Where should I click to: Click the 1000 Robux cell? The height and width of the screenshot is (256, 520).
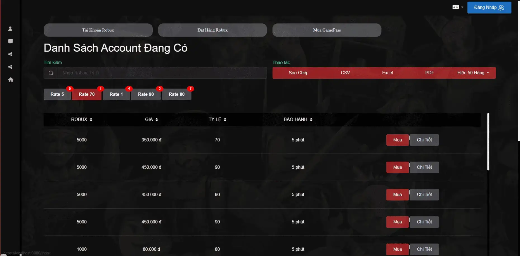point(82,249)
